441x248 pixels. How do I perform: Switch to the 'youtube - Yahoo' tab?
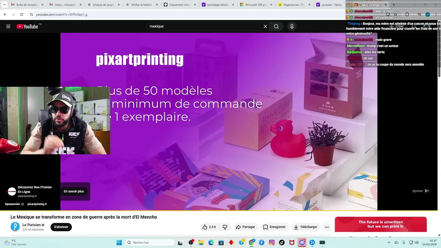pyautogui.click(x=329, y=5)
